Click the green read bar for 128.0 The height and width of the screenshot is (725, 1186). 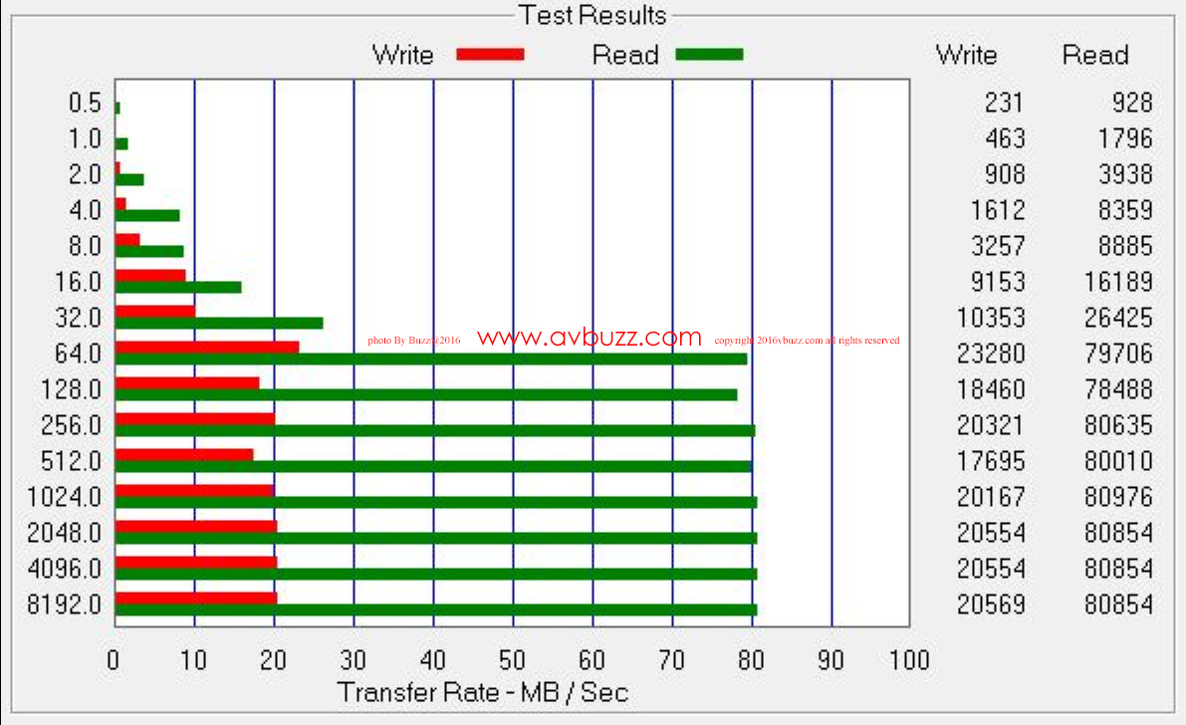click(426, 394)
